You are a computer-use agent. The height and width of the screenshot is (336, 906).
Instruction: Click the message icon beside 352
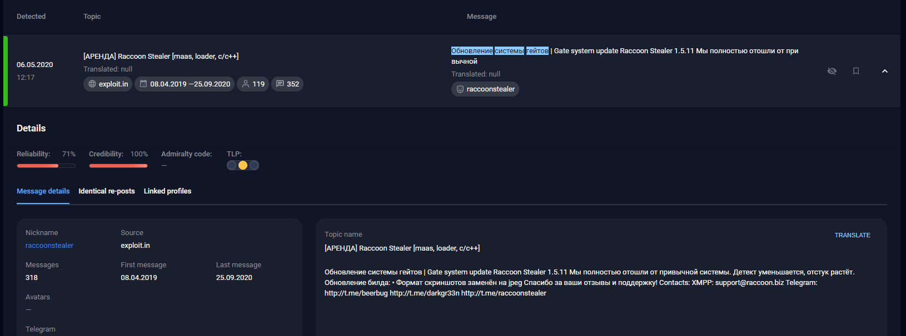click(x=280, y=84)
